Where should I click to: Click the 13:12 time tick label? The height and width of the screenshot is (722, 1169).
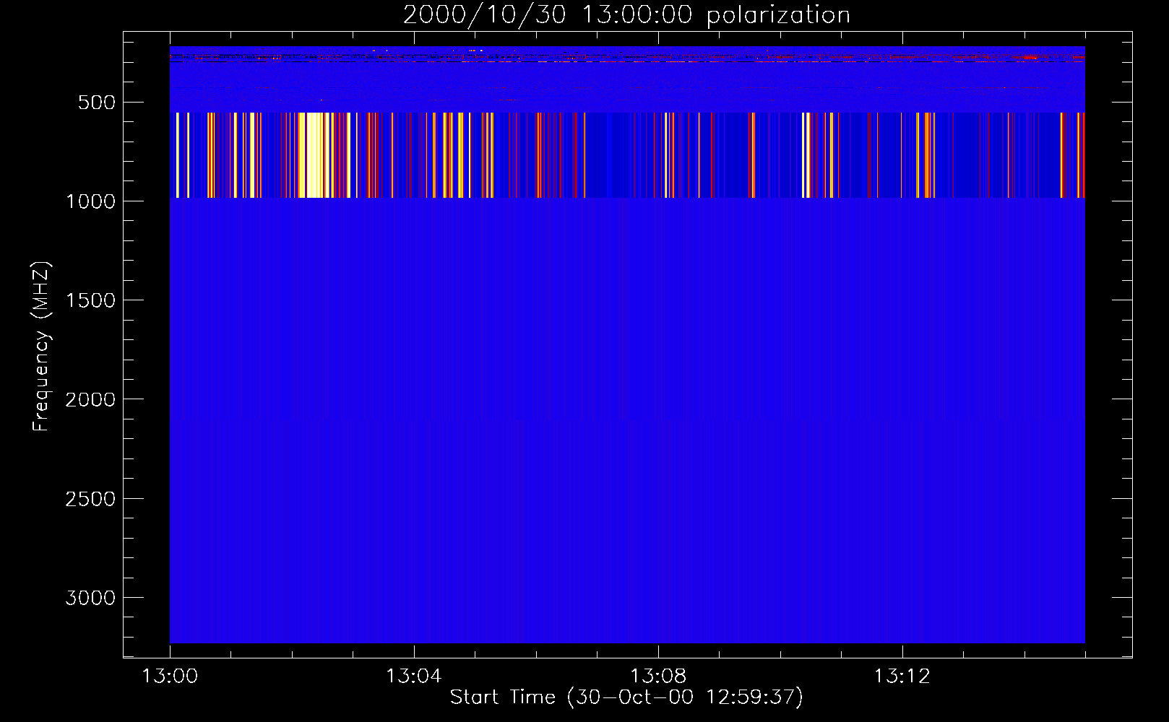coord(902,677)
